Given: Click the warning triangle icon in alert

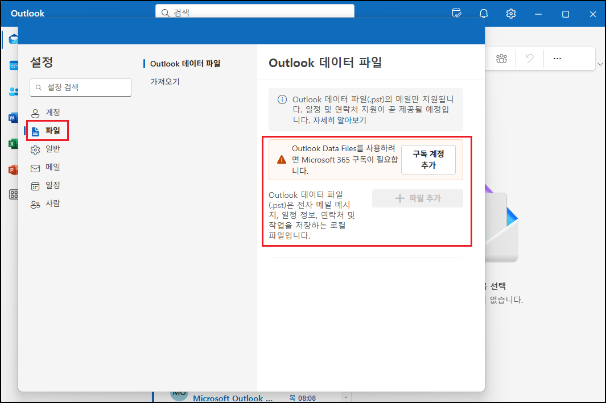Looking at the screenshot, I should [x=282, y=159].
